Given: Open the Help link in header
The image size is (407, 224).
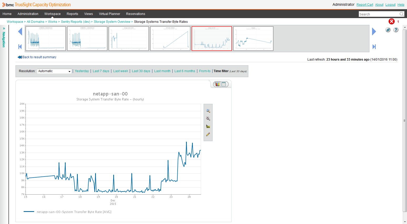Looking at the screenshot, I should (401, 5).
